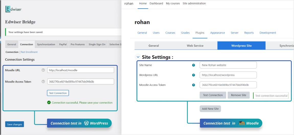Image resolution: width=294 pixels, height=135 pixels.
Task: Click the Moodle-side Access Token input
Action: [x=228, y=85]
